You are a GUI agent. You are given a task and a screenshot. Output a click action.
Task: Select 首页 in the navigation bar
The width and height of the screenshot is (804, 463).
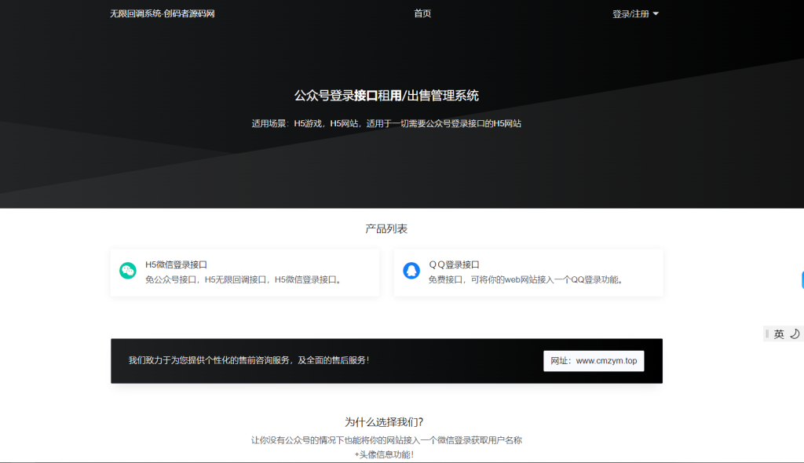[x=421, y=13]
